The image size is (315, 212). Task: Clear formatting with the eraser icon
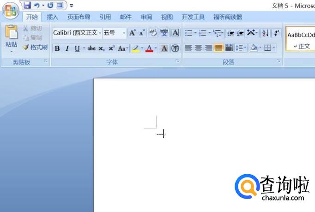[x=153, y=33]
